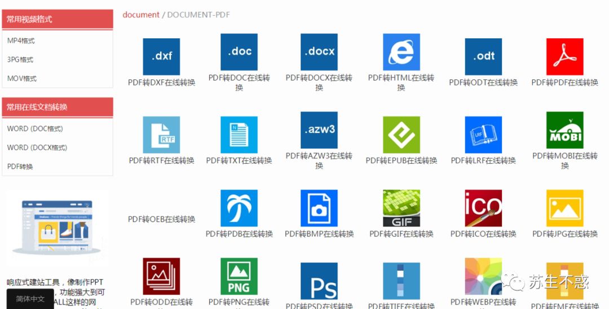The image size is (609, 309).
Task: Open MP4格式 in the sidebar
Action: point(21,41)
